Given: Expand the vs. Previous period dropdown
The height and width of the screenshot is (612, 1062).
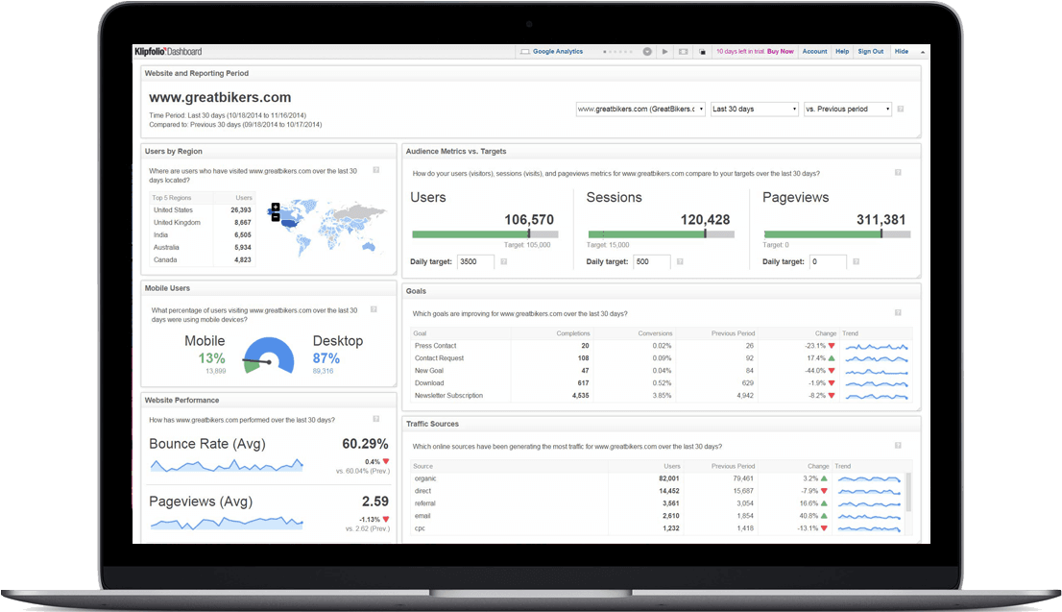Looking at the screenshot, I should tap(847, 110).
